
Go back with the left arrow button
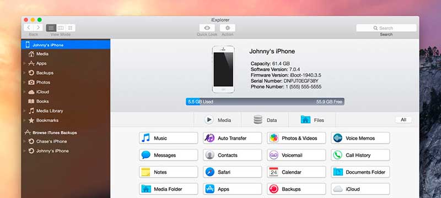tap(29, 28)
